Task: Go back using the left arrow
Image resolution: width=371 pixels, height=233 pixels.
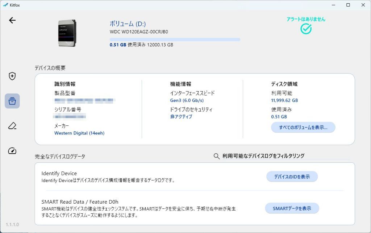Action: click(x=12, y=20)
